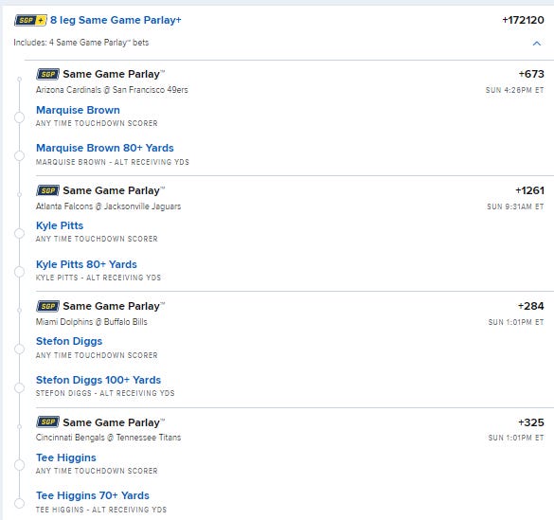This screenshot has width=554, height=520.
Task: Click 'KYLE PITTS - ALT RECEIVING YDS' label
Action: click(x=98, y=278)
